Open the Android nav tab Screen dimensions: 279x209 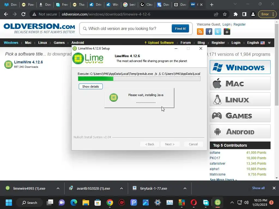[78, 43]
